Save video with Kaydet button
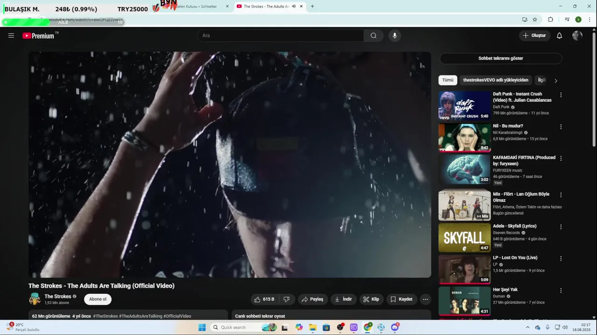Viewport: 597px width, 335px height. pos(402,299)
